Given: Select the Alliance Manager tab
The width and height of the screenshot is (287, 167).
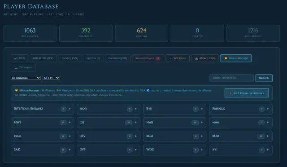Looking at the screenshot, I should (236, 58).
